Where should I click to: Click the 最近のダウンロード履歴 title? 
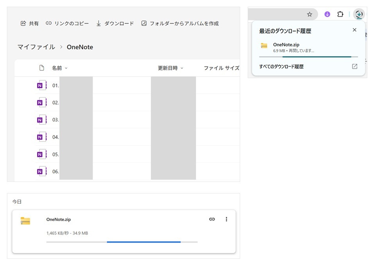(285, 31)
